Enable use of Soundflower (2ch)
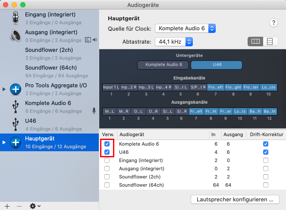 [x=107, y=177]
